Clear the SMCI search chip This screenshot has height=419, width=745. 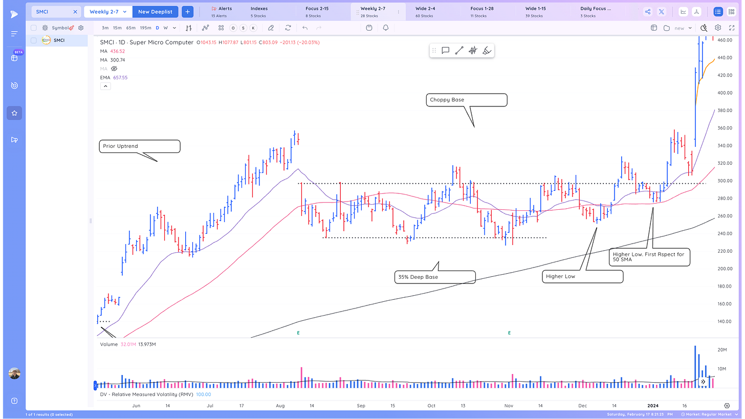tap(75, 11)
